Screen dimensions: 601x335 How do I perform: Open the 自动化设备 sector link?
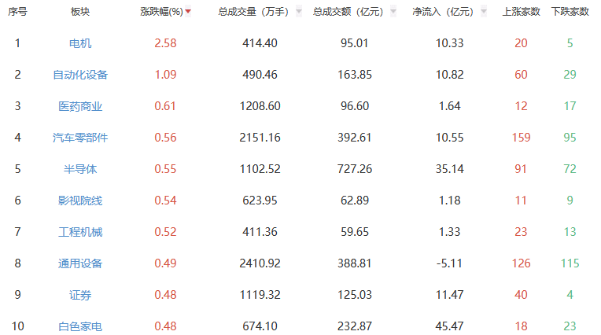pyautogui.click(x=80, y=75)
